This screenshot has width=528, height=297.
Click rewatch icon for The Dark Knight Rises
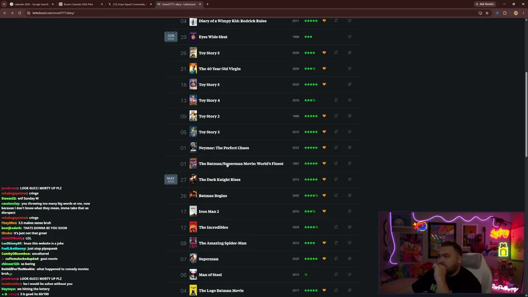coord(336,179)
